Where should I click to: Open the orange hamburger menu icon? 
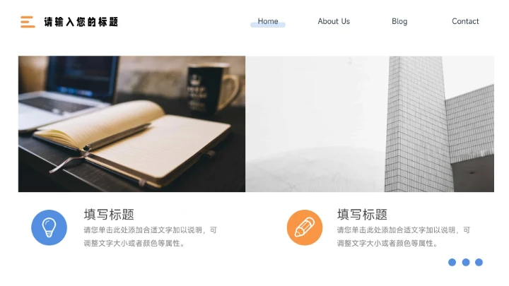point(28,22)
